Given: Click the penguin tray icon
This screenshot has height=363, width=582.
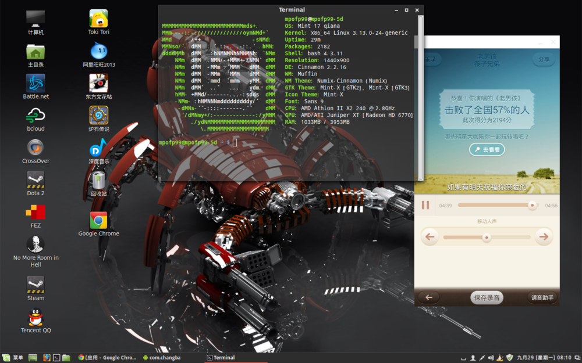Looking at the screenshot, I should (500, 357).
